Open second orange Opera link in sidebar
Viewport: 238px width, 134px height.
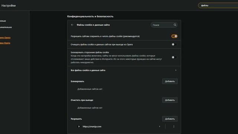(5, 43)
